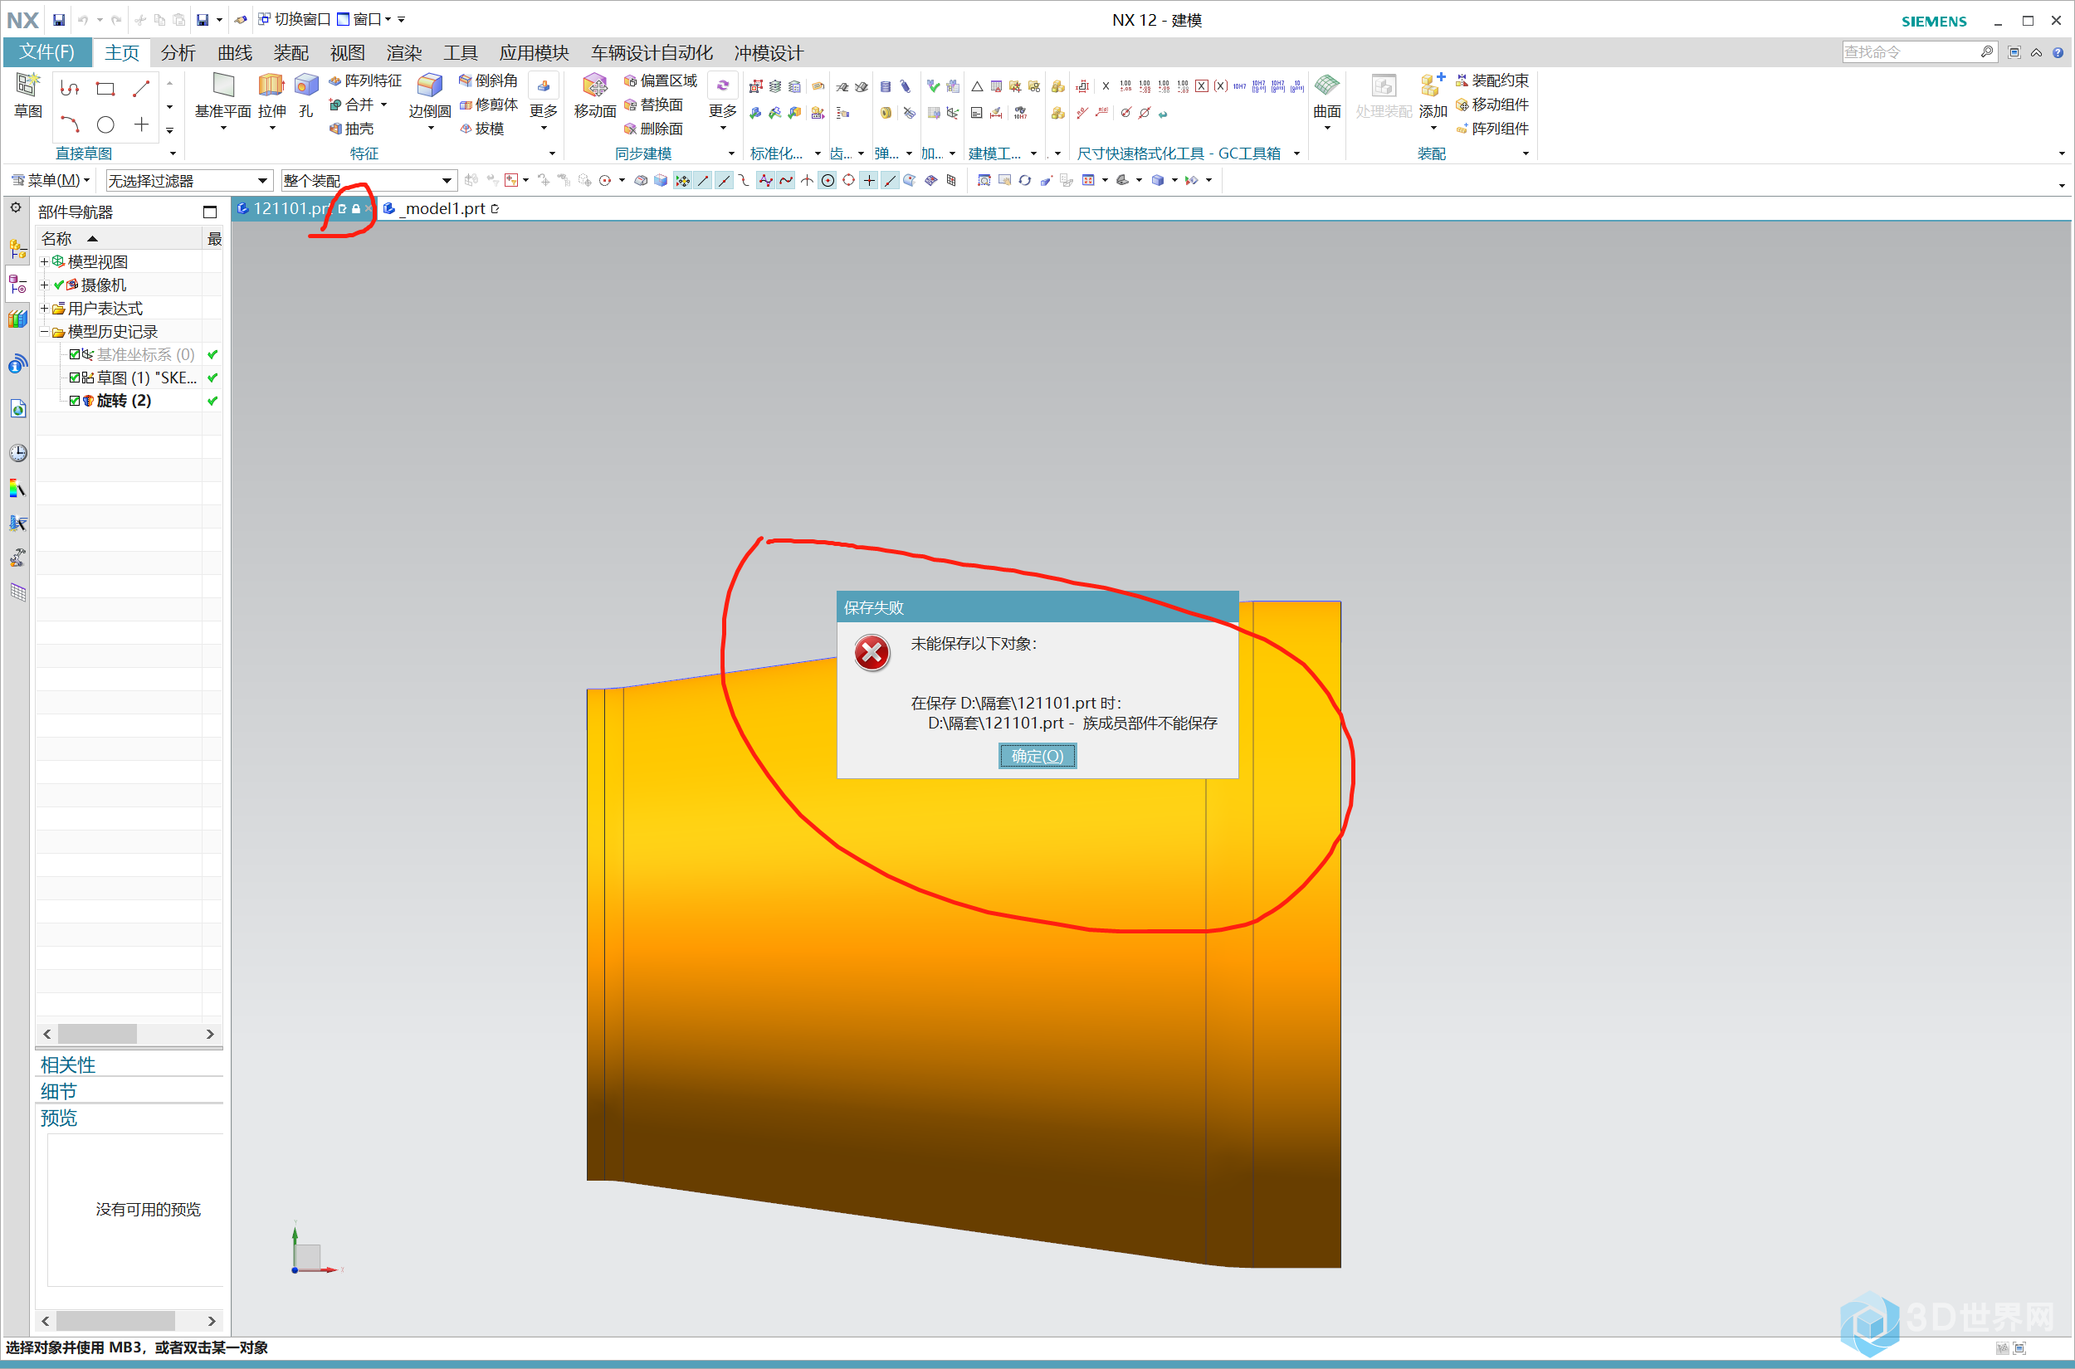Expand the 细节 section
Image resolution: width=2075 pixels, height=1369 pixels.
(x=58, y=1091)
